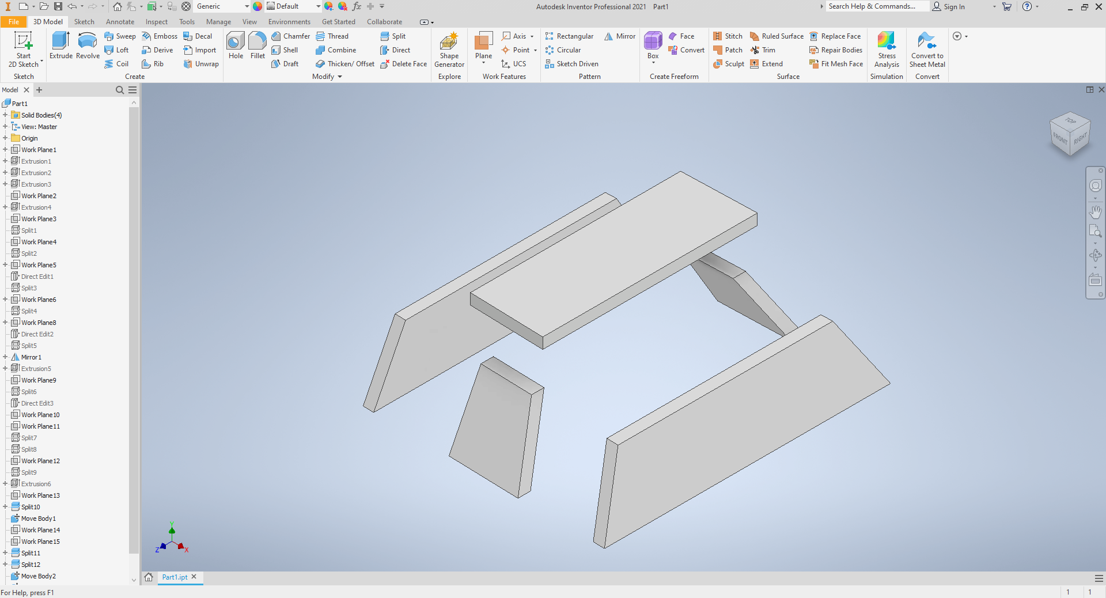The image size is (1106, 598).
Task: Click the Repair Bodies button
Action: [835, 50]
